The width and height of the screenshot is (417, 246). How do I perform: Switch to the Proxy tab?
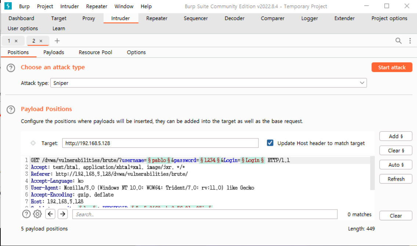point(88,18)
